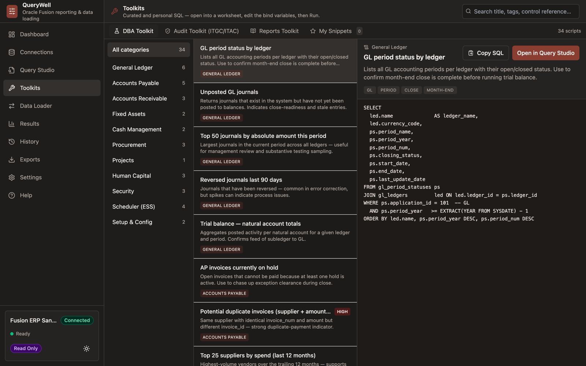
Task: Click the CLOSE tag chip
Action: click(411, 90)
